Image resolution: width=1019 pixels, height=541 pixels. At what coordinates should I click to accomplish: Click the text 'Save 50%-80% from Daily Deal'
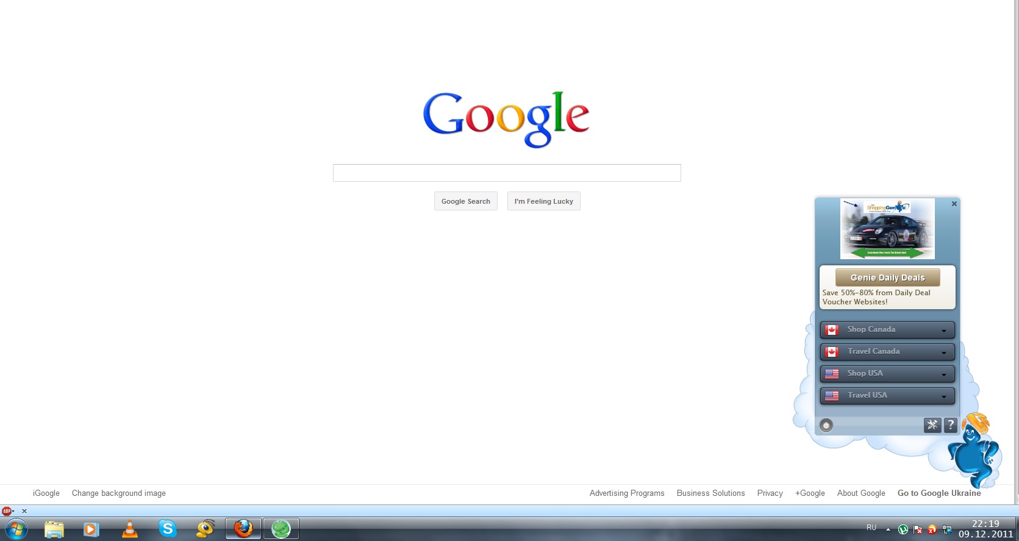click(x=876, y=293)
